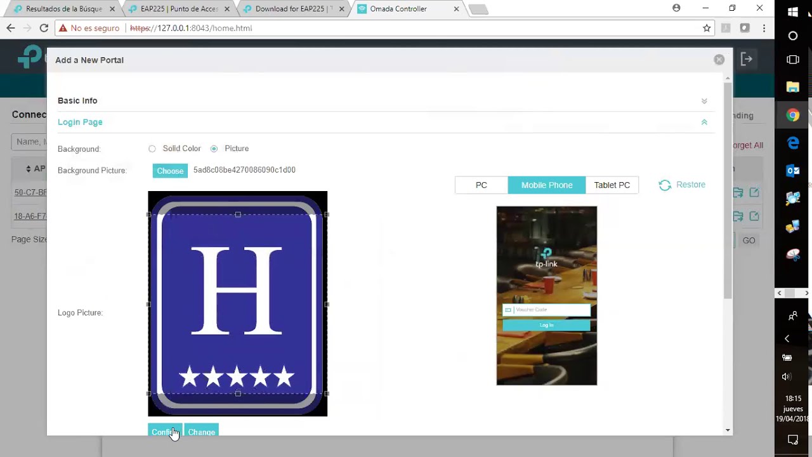
Task: Click Change to replace logo picture
Action: pyautogui.click(x=201, y=432)
